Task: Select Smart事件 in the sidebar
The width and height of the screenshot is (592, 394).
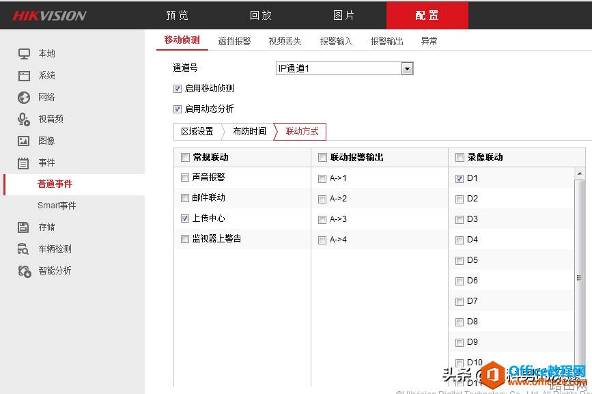Action: pos(57,206)
